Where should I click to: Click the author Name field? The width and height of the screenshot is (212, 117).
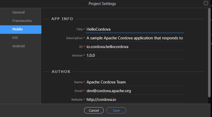click(135, 82)
